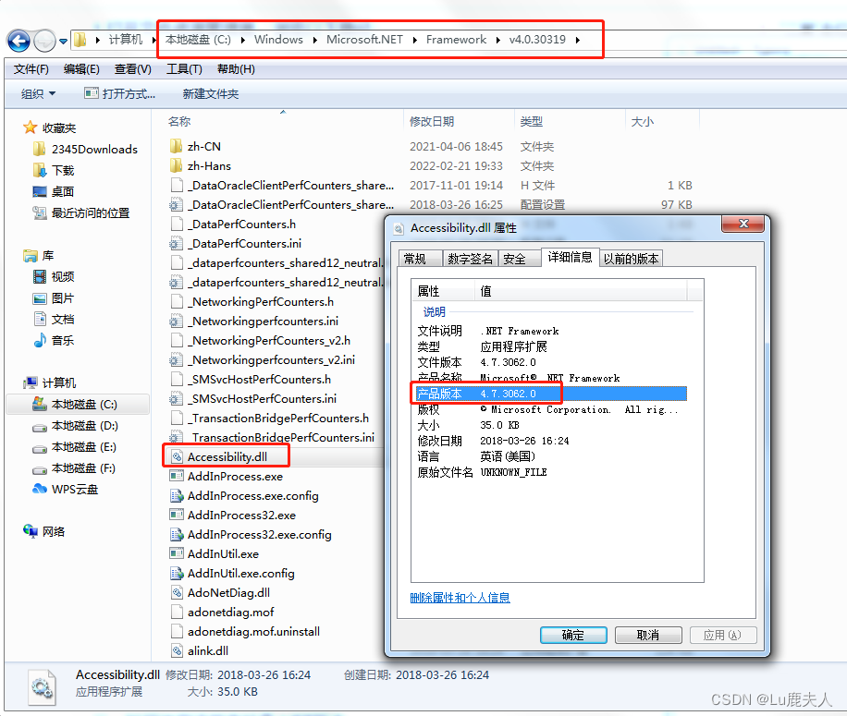Open the 编辑(E) menu
Screen dimensions: 847x716
pyautogui.click(x=81, y=69)
